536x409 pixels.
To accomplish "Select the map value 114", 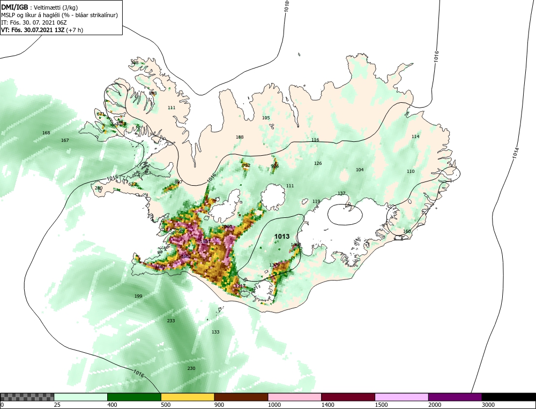I will pyautogui.click(x=415, y=136).
